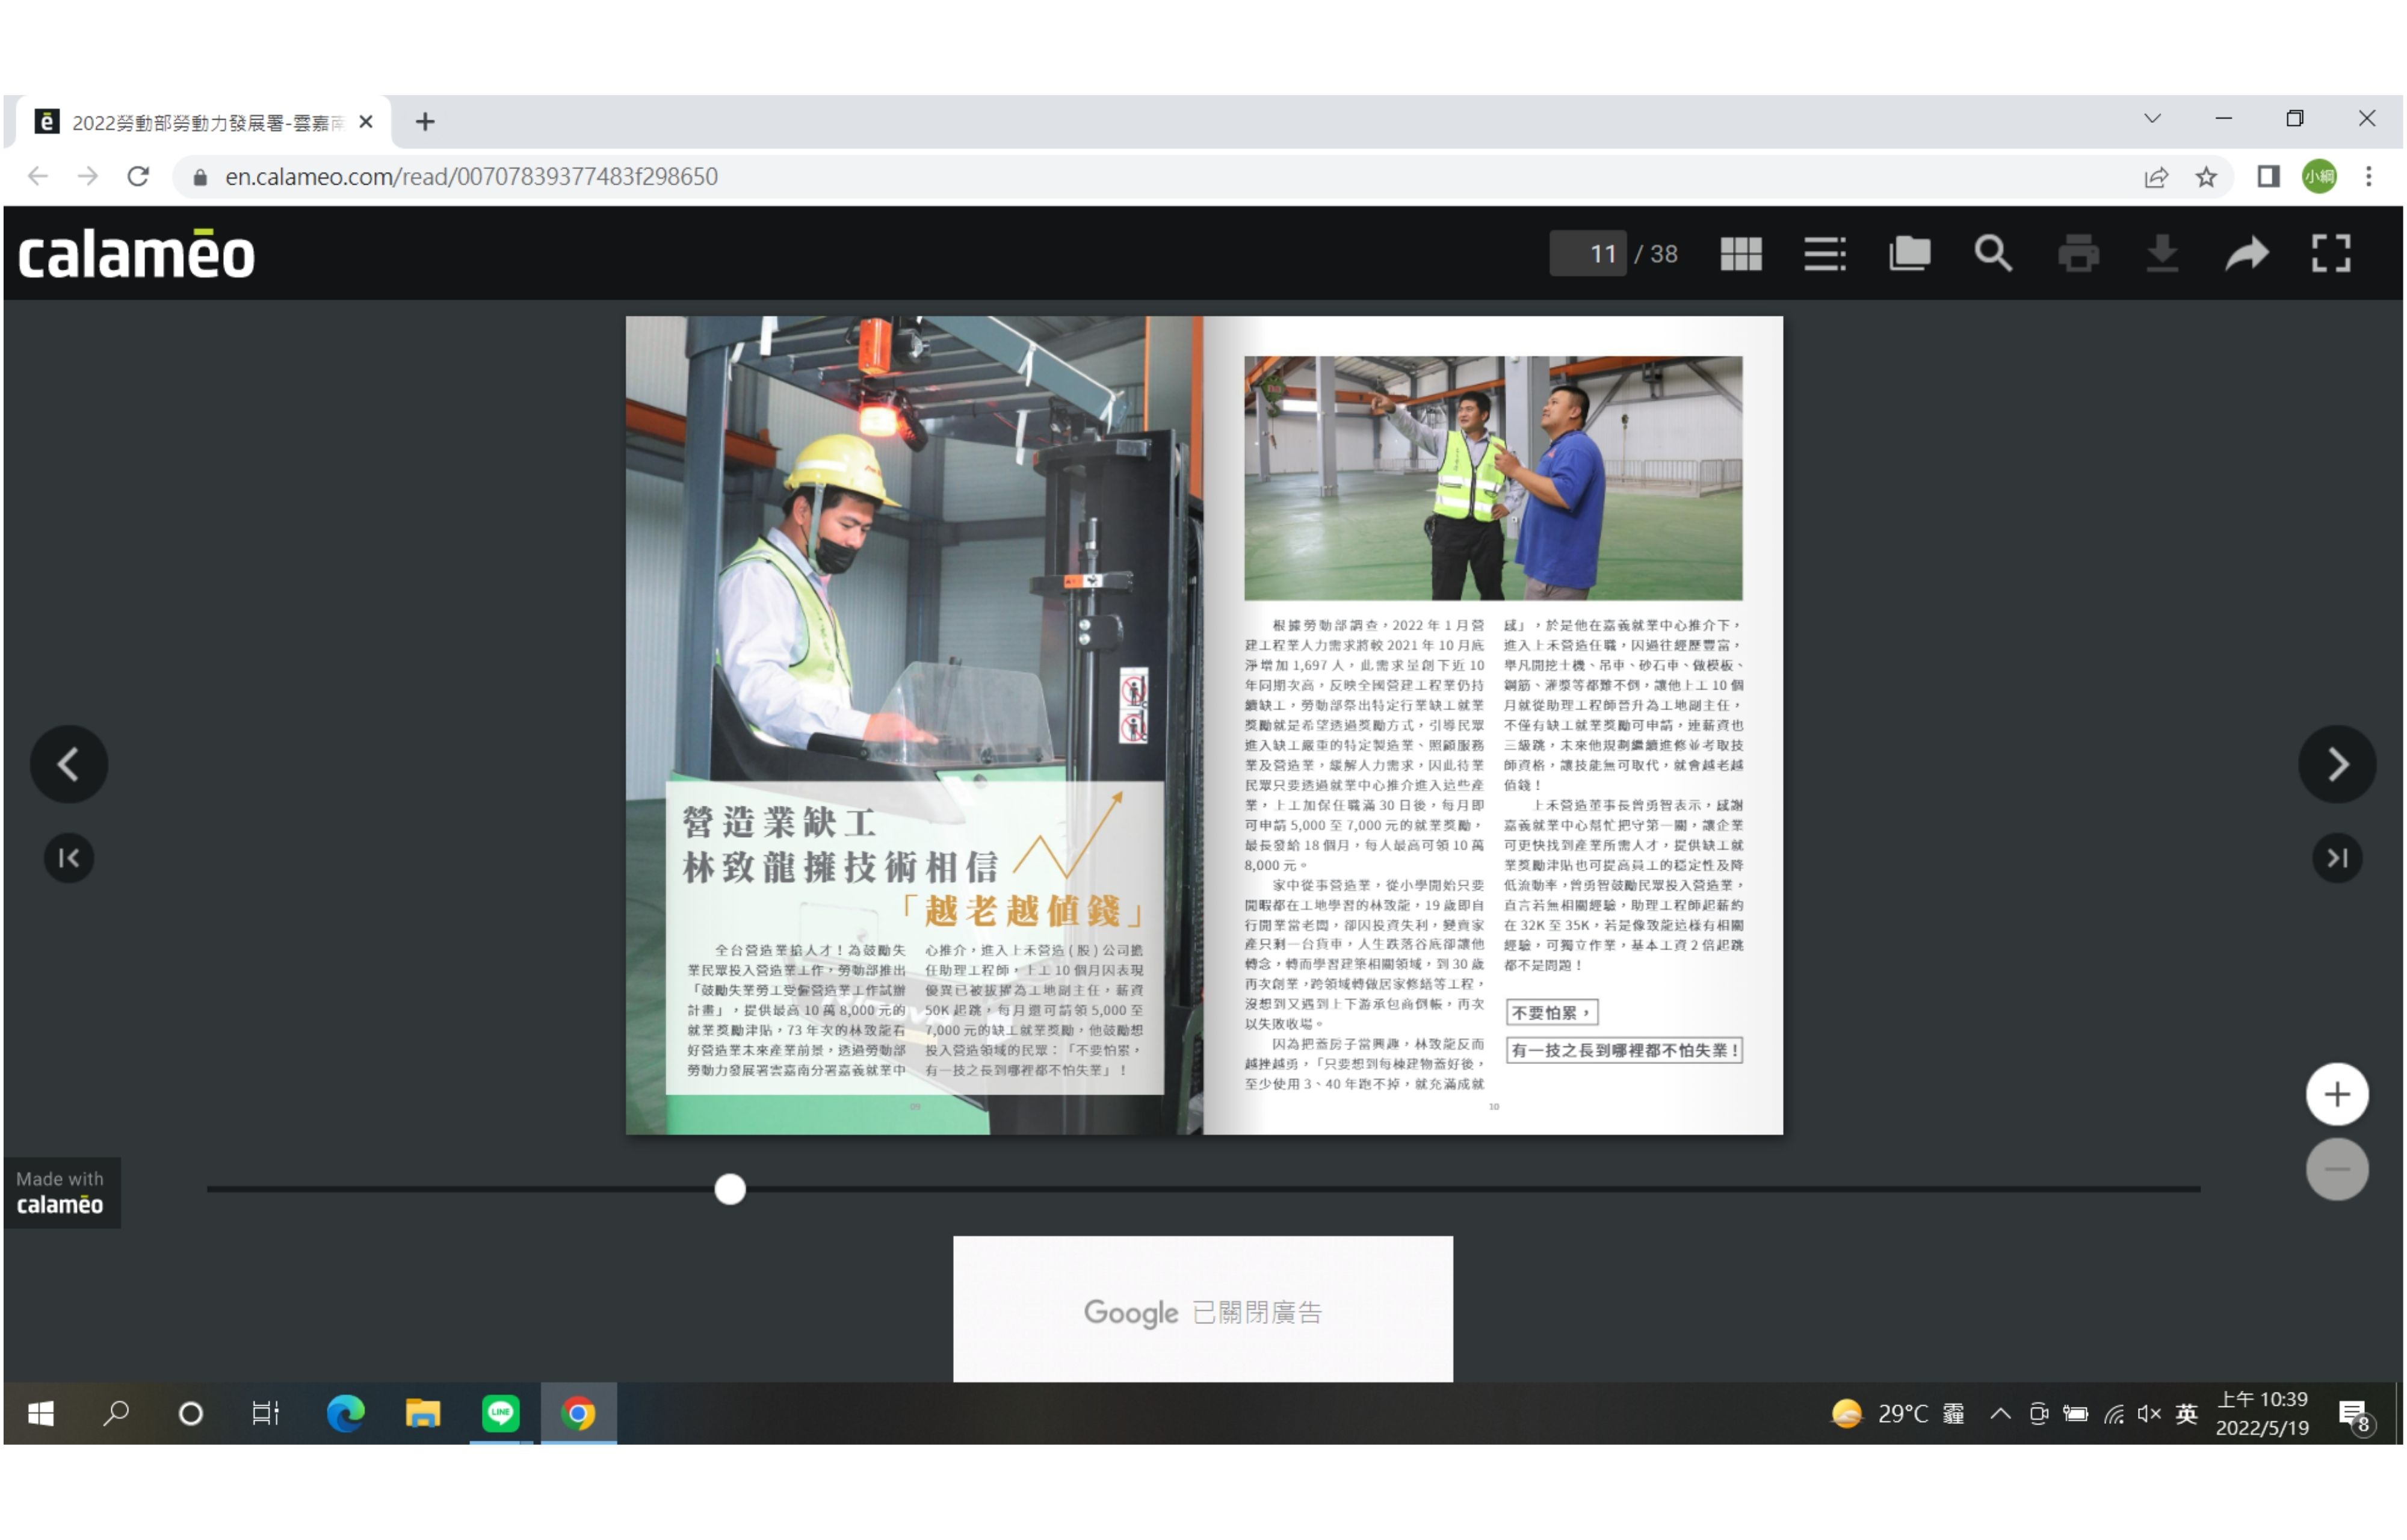Download this publication
The width and height of the screenshot is (2407, 1540).
(2163, 254)
